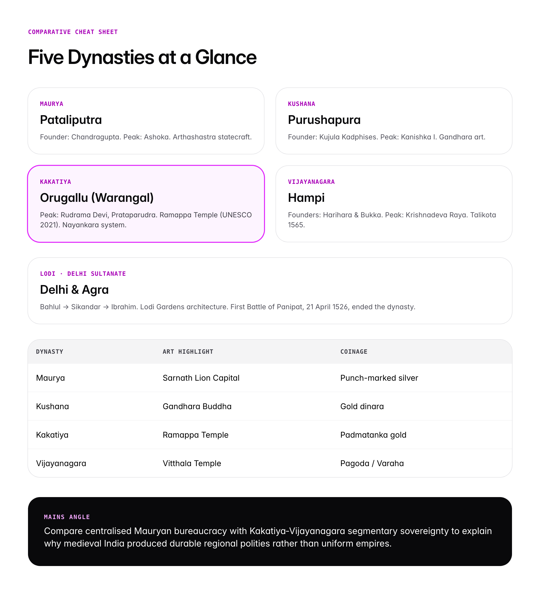Image resolution: width=540 pixels, height=594 pixels.
Task: Open the highlighted Kakatiya Orugallu card
Action: tap(146, 204)
